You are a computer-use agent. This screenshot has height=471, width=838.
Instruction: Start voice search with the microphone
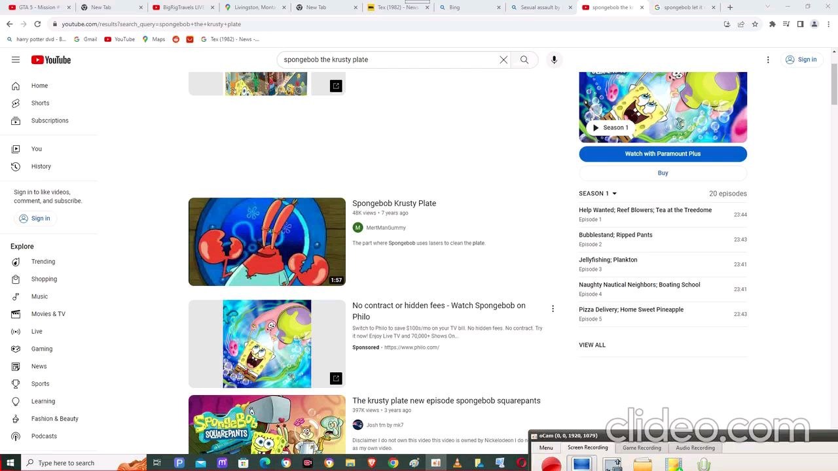[554, 60]
